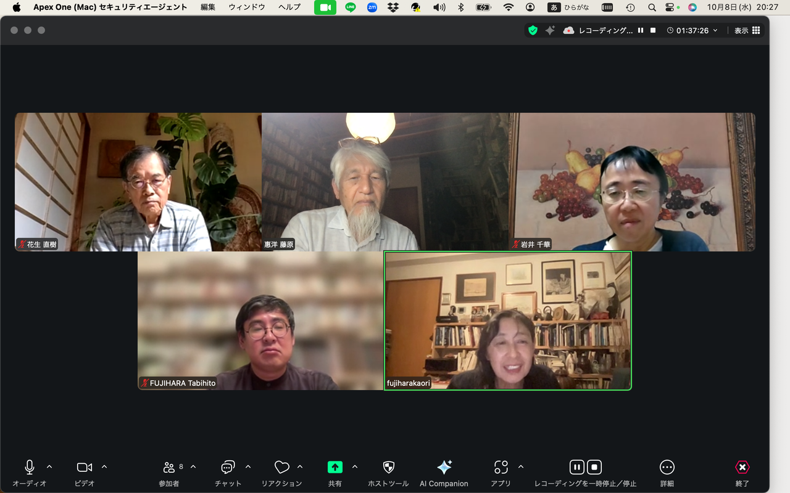Select the video tile of 岩井 千華
Screen dimensions: 790x493
632,182
